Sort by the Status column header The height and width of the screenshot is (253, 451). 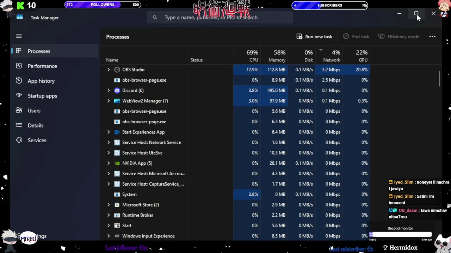210,56
